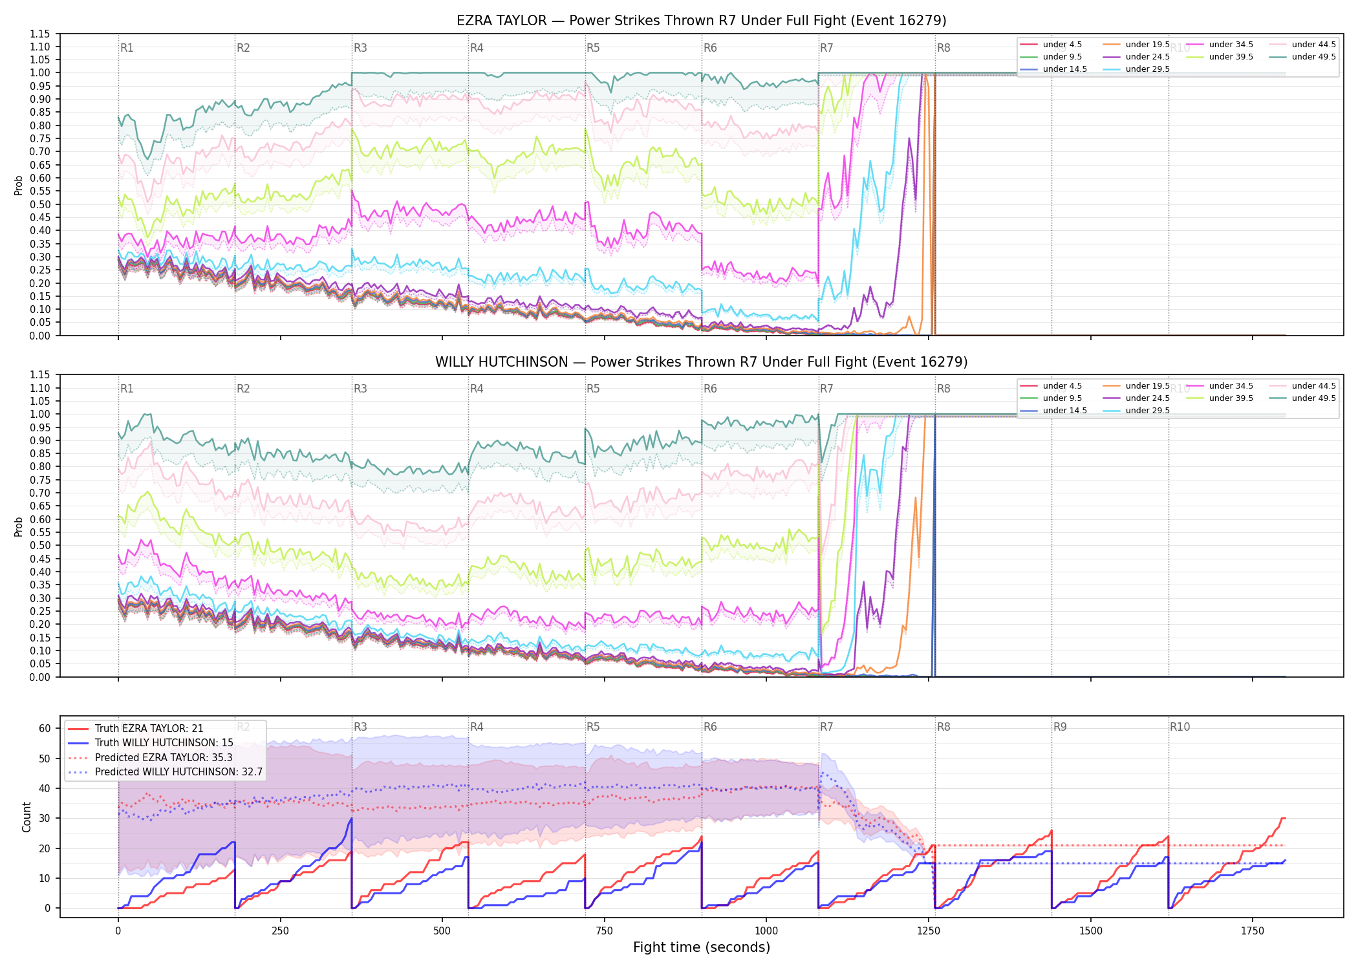1358x970 pixels.
Task: Select 'under 39.5' in middle chart legend
Action: pos(1231,398)
